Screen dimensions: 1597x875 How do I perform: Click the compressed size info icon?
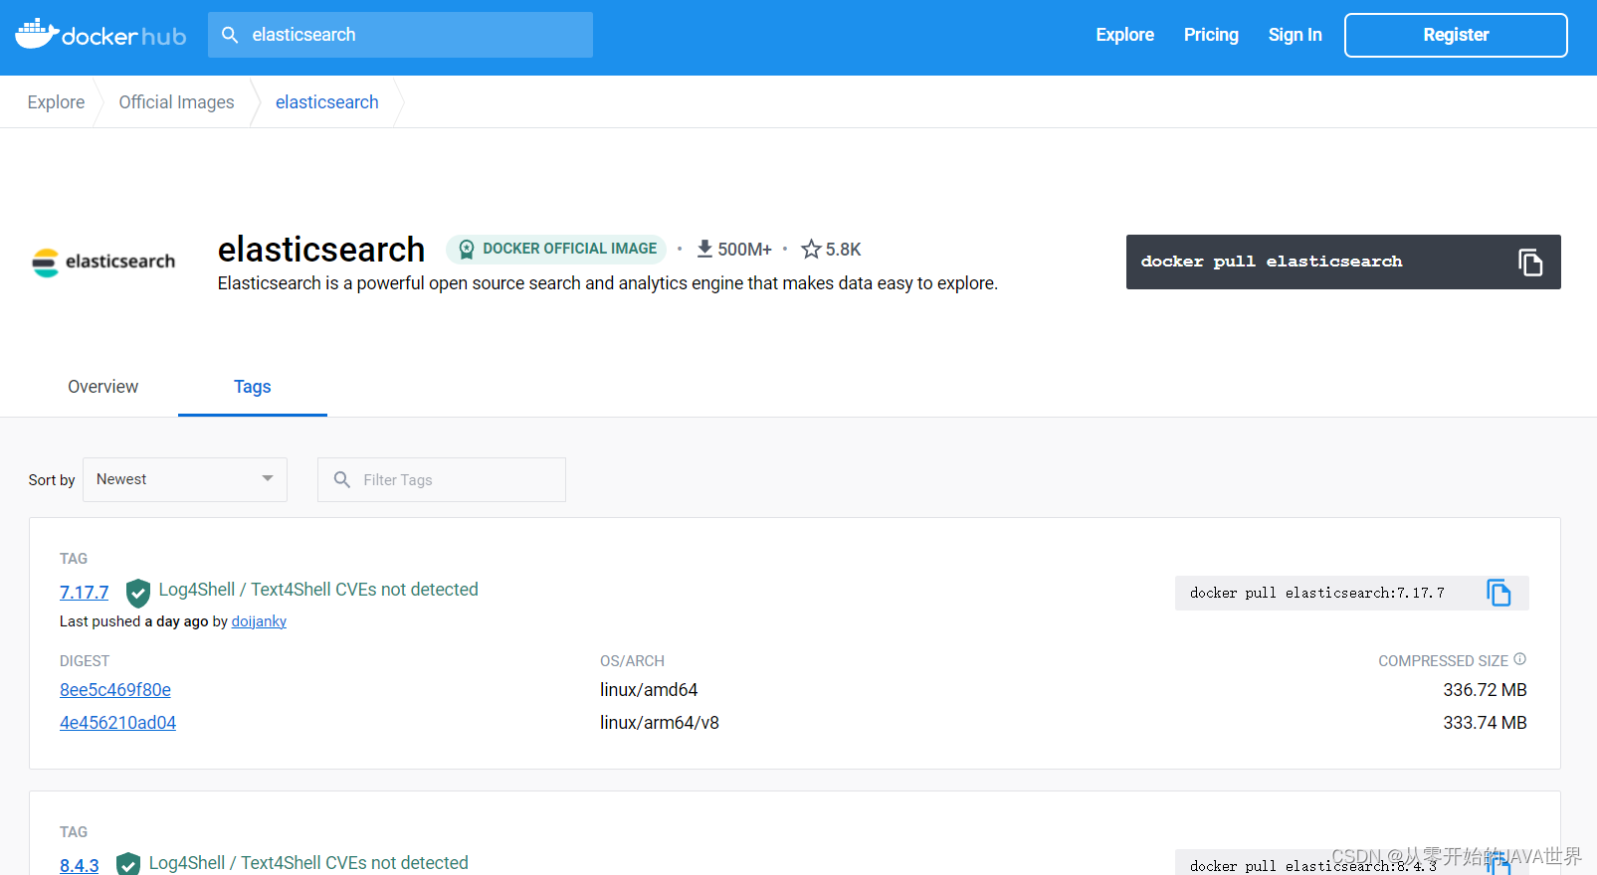pyautogui.click(x=1519, y=659)
